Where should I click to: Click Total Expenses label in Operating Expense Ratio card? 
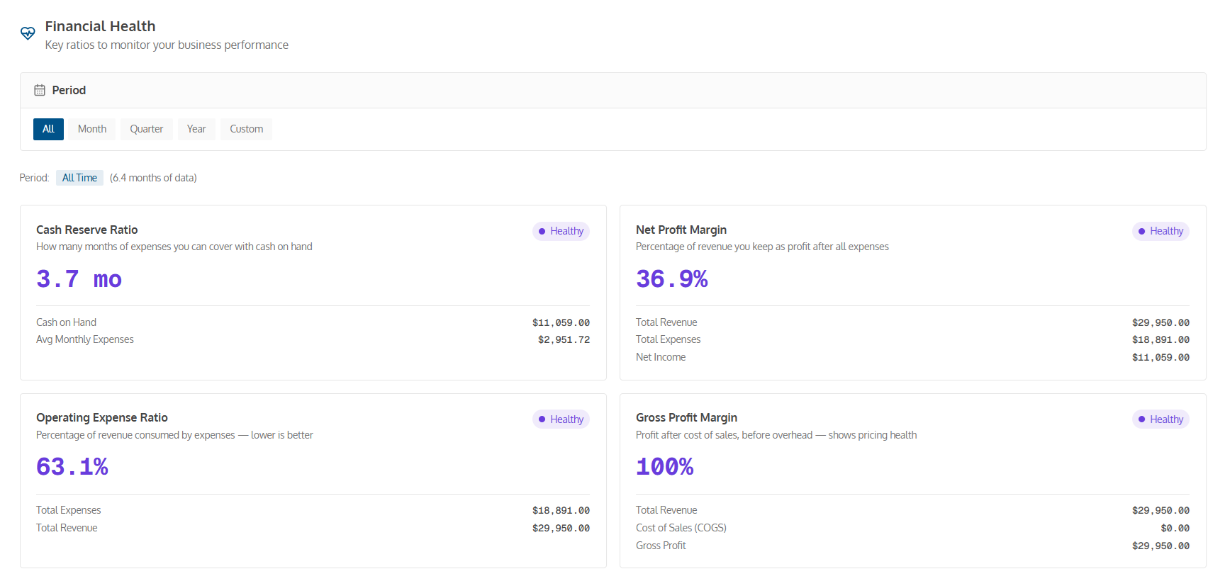pos(69,510)
